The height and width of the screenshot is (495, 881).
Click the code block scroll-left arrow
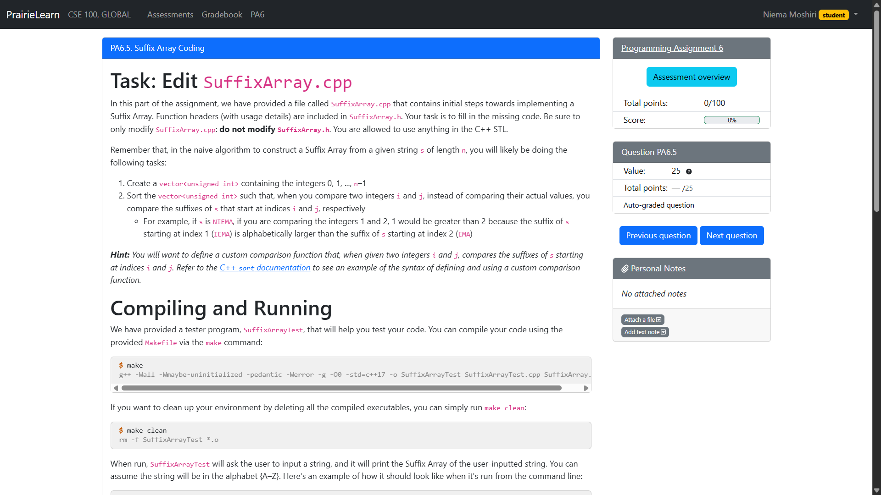(x=116, y=388)
